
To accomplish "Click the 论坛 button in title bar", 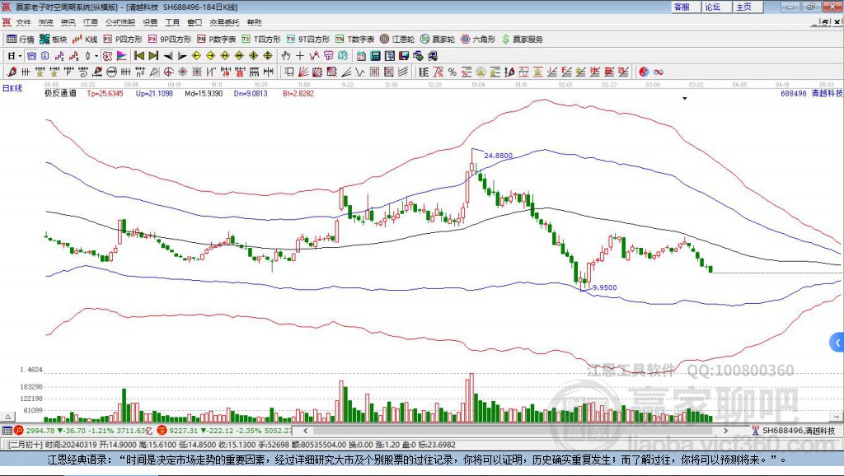I will pos(717,7).
